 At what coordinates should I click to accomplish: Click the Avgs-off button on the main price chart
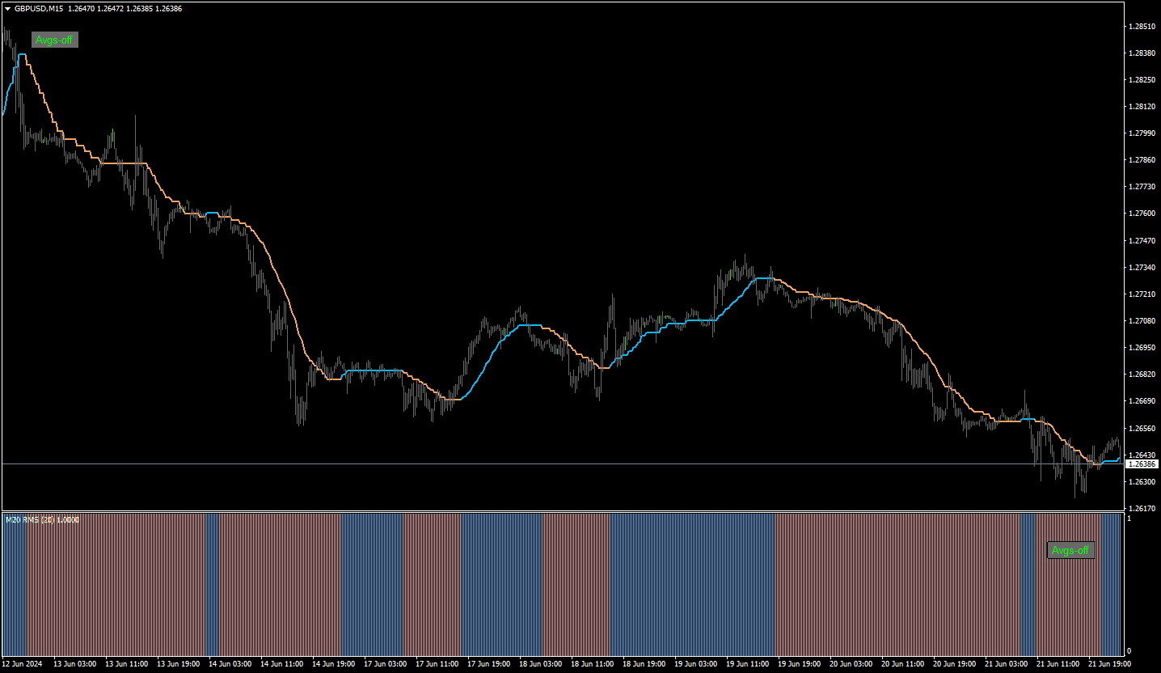(x=55, y=40)
